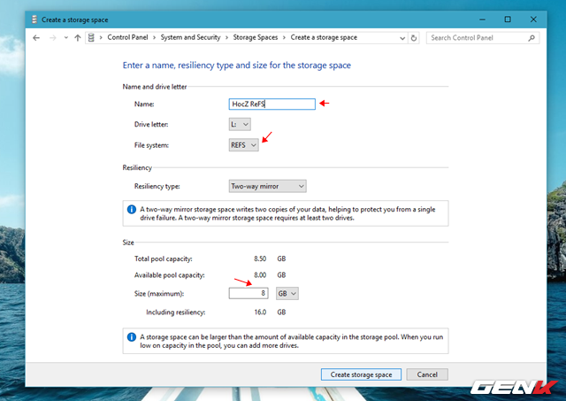Click the Create a storage space breadcrumb
This screenshot has height=401, width=566.
[x=324, y=37]
